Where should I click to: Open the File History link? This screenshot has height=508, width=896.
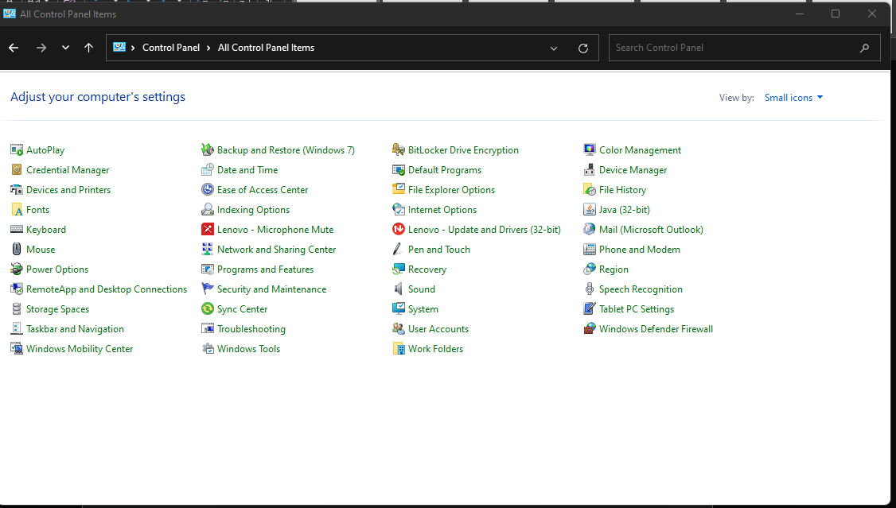tap(622, 190)
